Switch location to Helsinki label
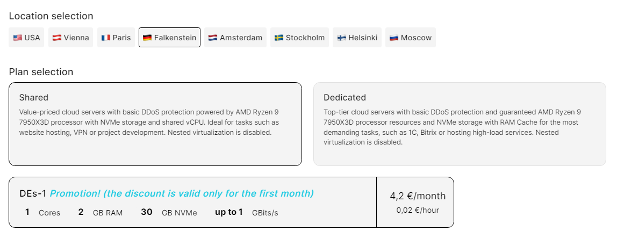This screenshot has width=617, height=231. click(x=363, y=38)
